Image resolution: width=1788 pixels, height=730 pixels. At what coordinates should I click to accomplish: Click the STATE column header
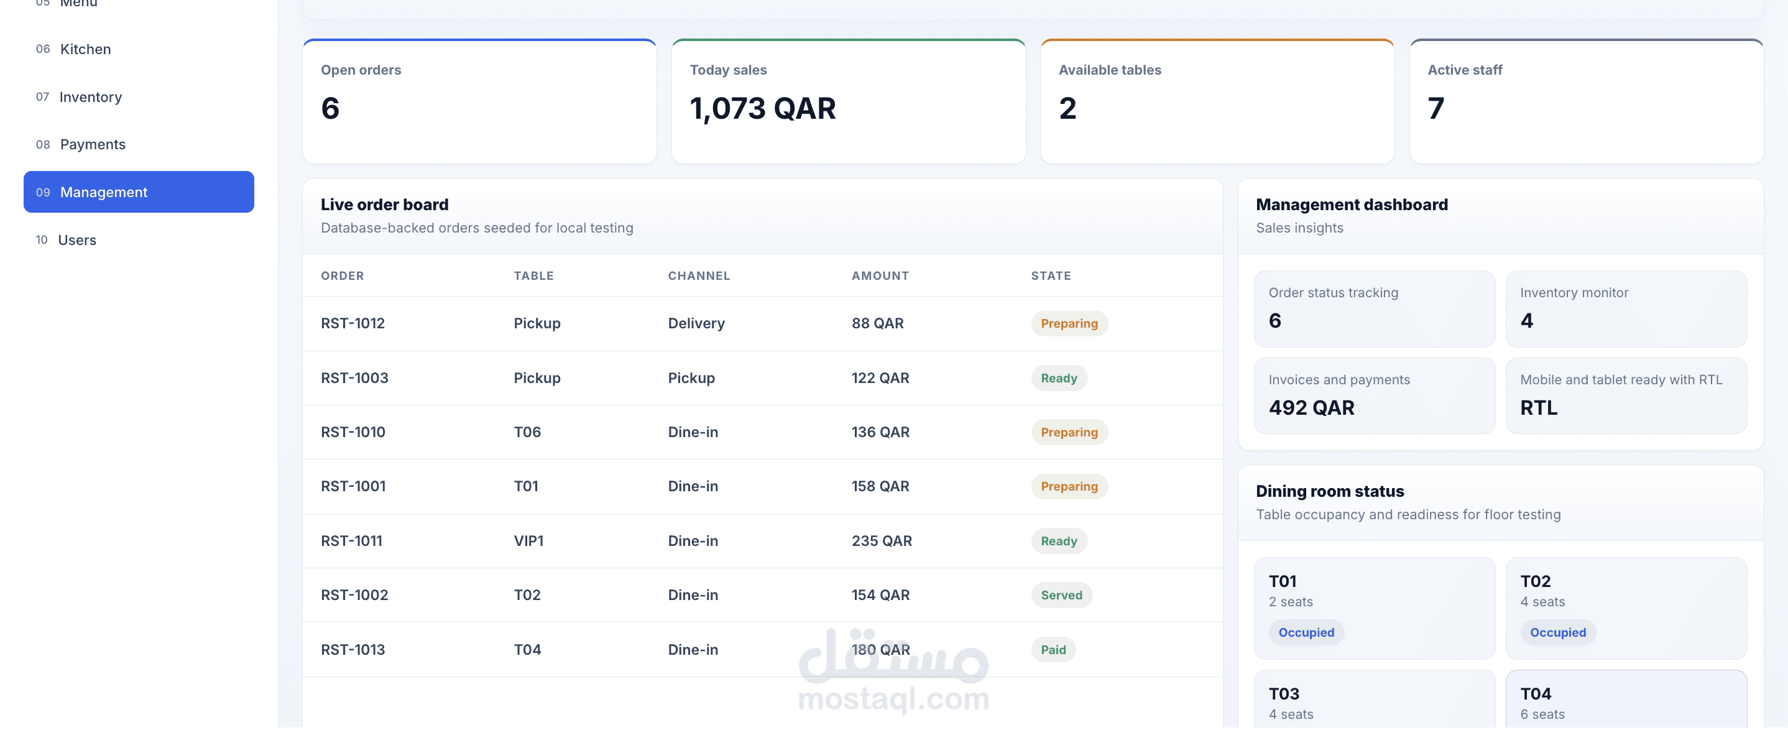pyautogui.click(x=1051, y=276)
